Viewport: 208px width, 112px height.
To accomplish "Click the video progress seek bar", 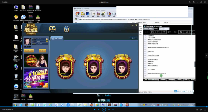I will [x=104, y=107].
